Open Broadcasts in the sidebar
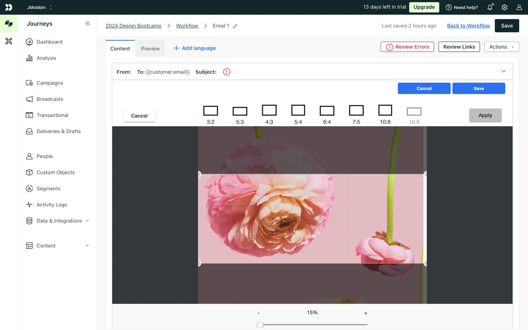Image resolution: width=528 pixels, height=330 pixels. point(50,99)
